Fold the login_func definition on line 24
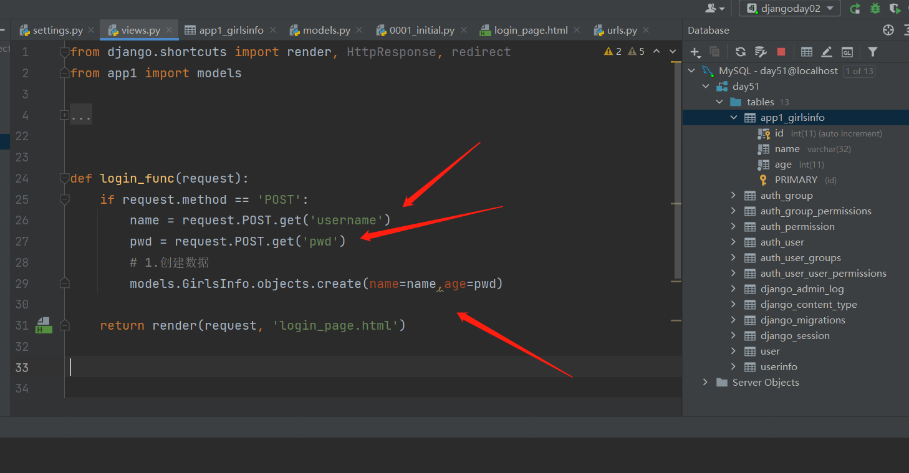909x473 pixels. click(64, 179)
